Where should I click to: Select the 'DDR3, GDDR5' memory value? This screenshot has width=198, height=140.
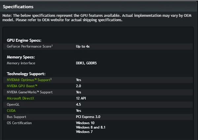(86, 63)
